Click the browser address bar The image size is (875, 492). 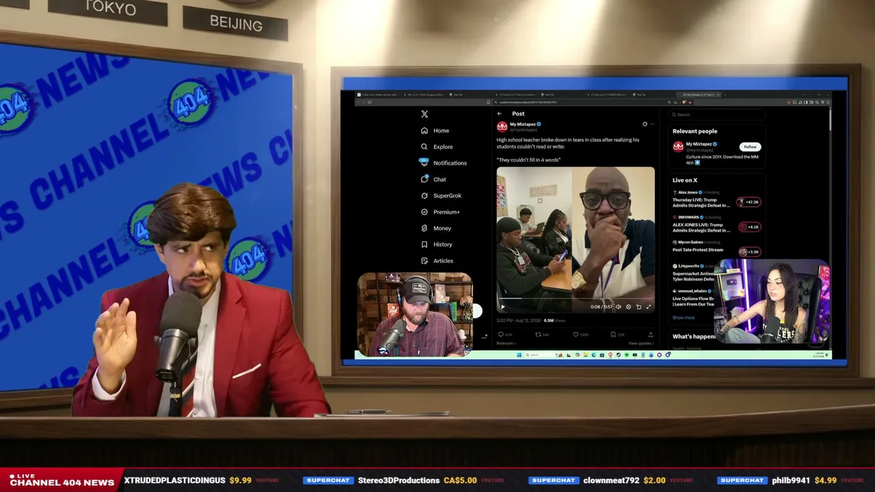581,102
